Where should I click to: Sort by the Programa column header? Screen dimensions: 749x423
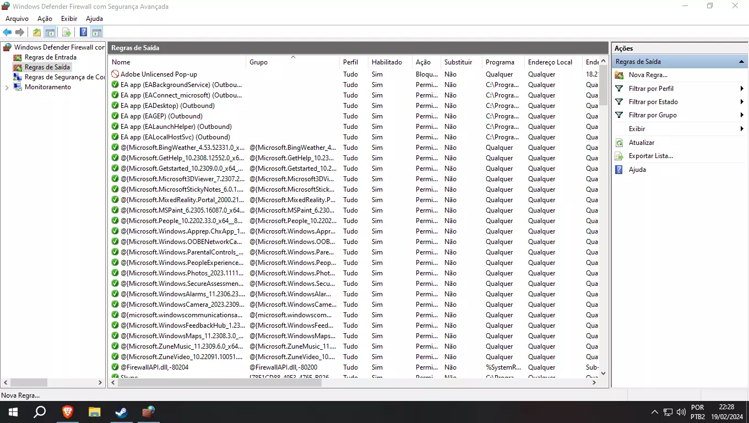[503, 62]
